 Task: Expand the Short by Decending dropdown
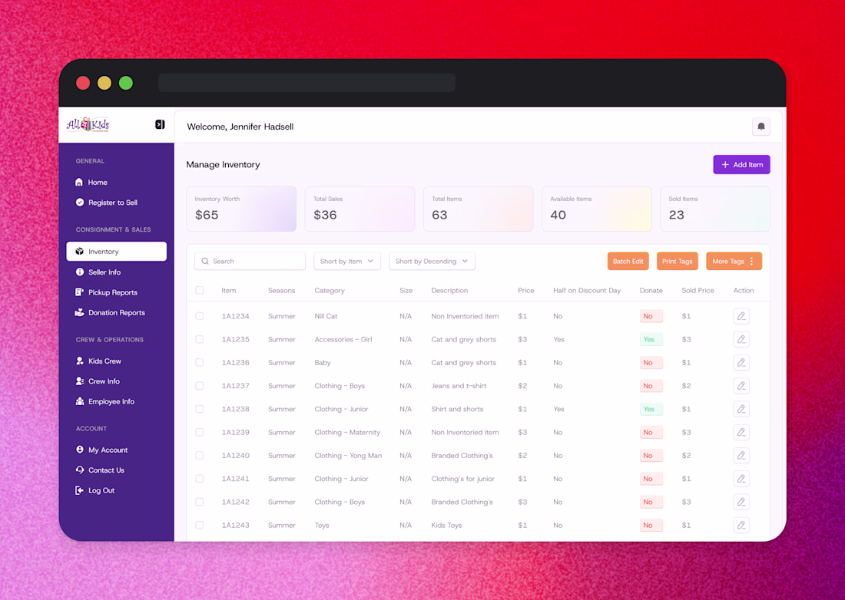point(432,261)
